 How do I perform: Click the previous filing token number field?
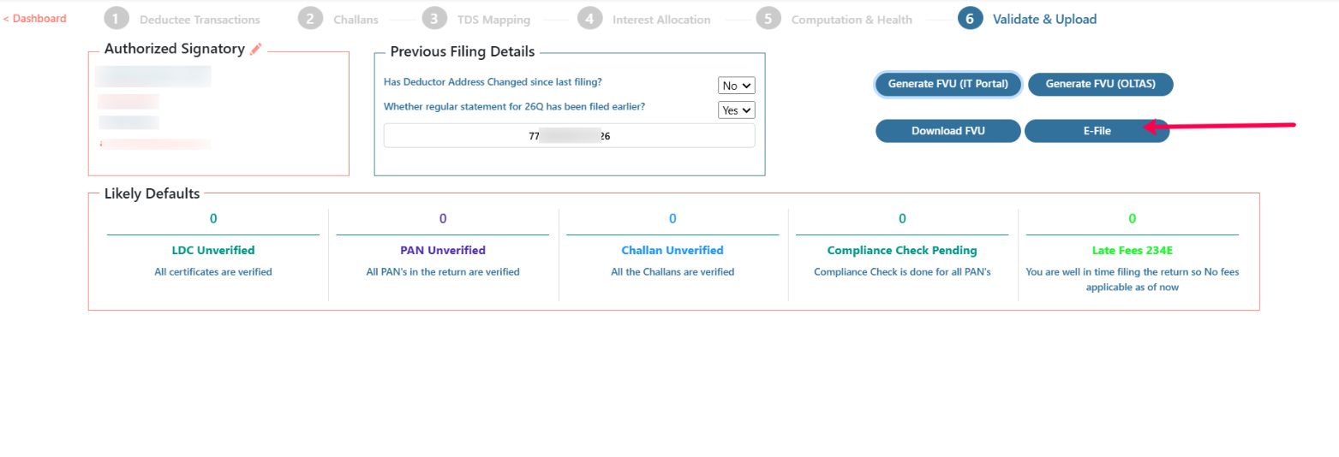tap(570, 135)
